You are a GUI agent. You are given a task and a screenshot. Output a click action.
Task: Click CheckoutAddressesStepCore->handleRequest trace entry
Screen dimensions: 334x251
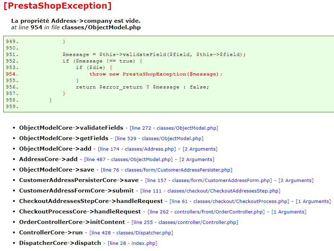coord(91,201)
